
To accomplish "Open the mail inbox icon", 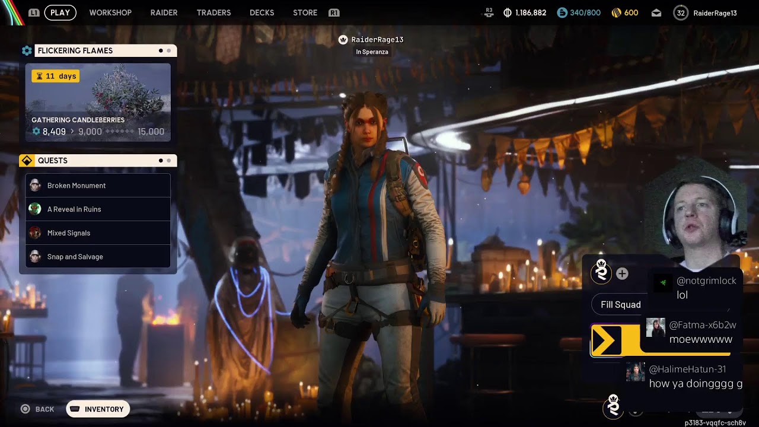I will 656,12.
